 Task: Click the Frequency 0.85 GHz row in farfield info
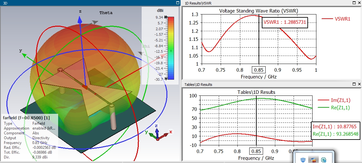(25, 143)
